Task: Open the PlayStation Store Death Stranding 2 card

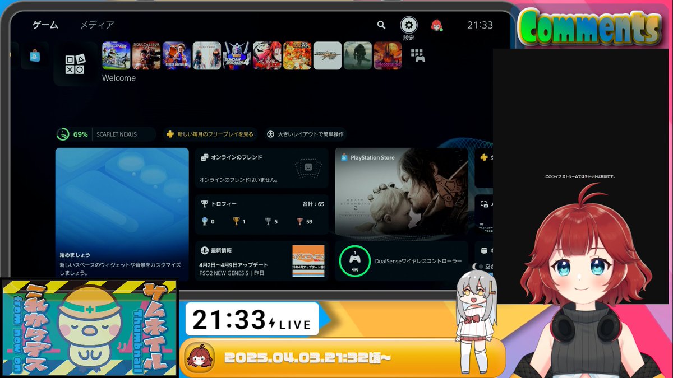Action: 402,192
